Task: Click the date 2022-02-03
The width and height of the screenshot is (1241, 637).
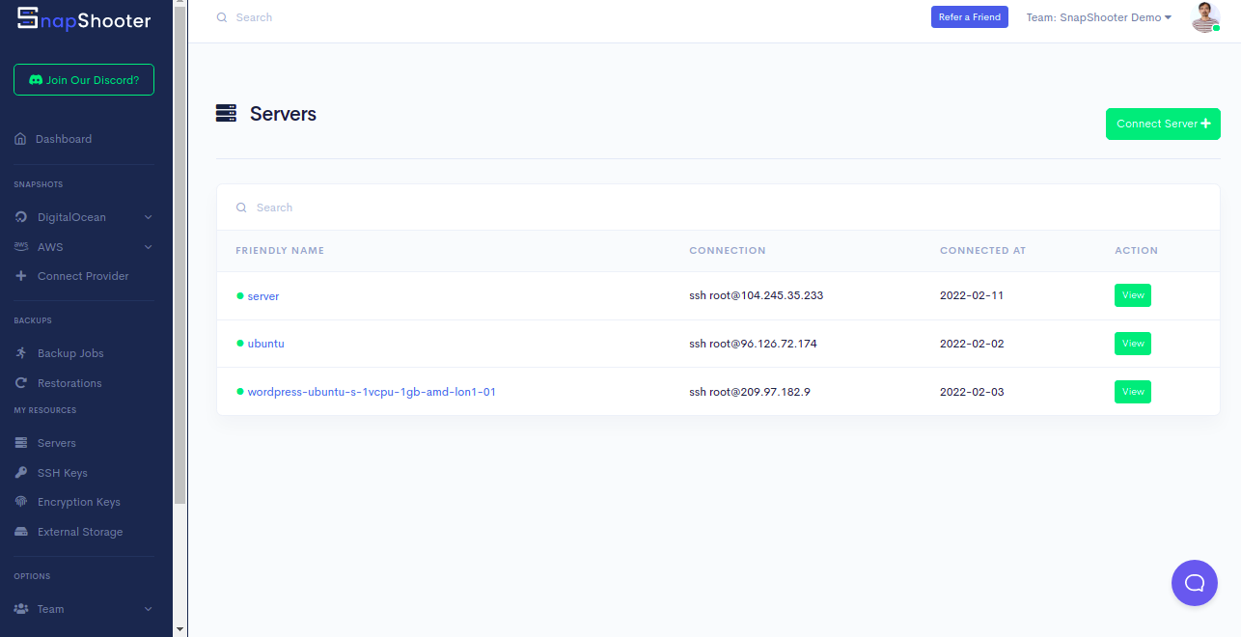Action: 973,392
